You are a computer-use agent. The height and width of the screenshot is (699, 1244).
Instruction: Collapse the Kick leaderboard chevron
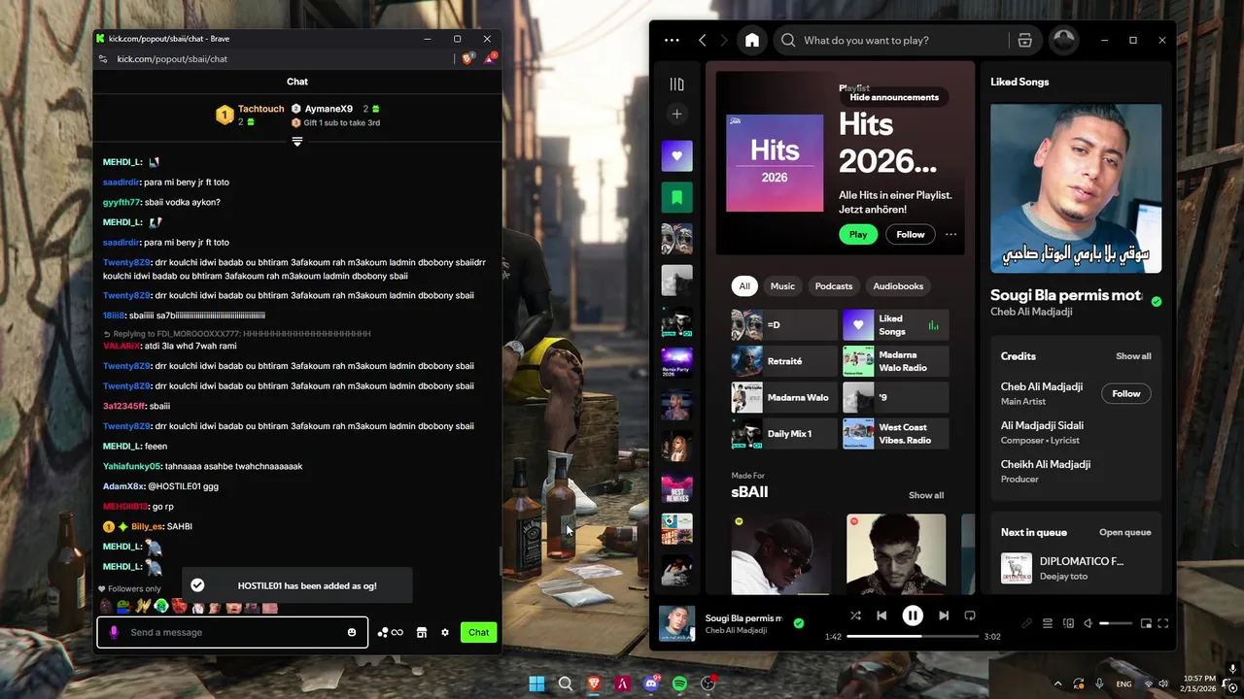(297, 142)
